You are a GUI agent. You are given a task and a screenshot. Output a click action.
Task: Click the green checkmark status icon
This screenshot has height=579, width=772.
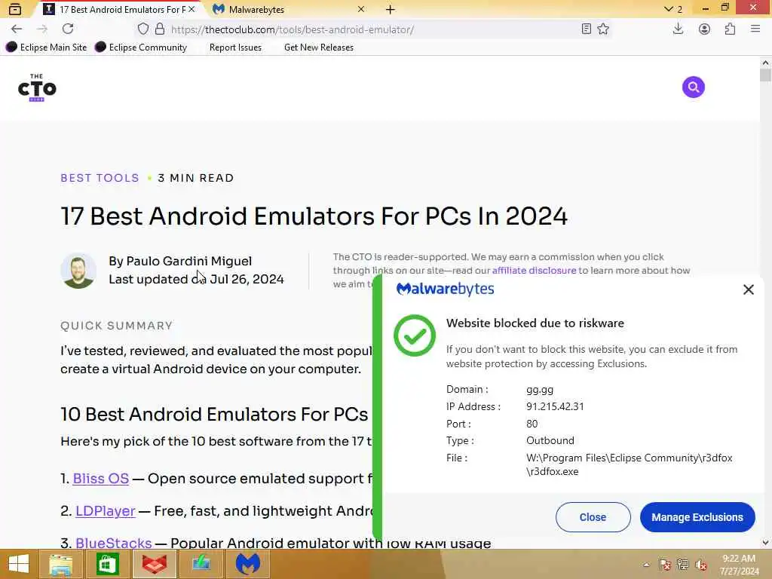tap(415, 335)
